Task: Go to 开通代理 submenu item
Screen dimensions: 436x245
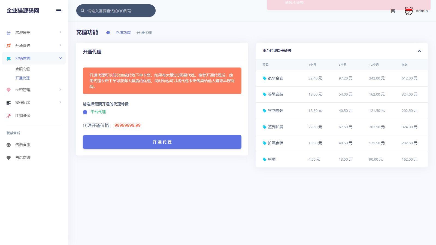Action: [x=23, y=78]
